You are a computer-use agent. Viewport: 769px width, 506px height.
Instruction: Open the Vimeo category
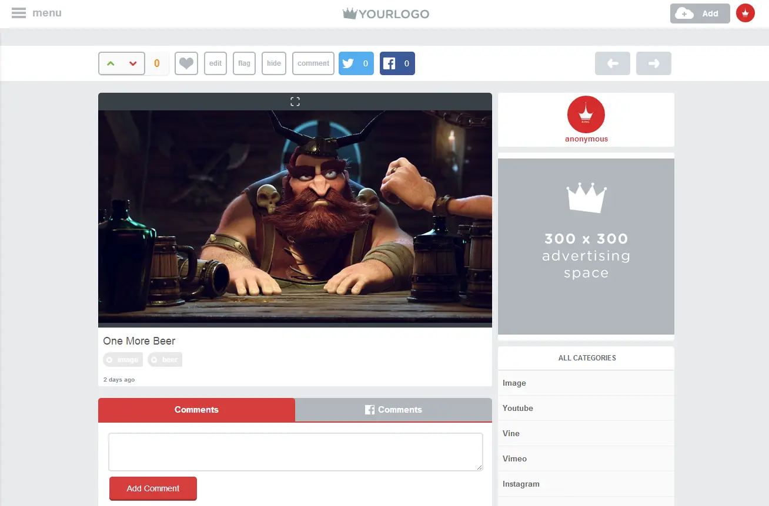pos(586,458)
